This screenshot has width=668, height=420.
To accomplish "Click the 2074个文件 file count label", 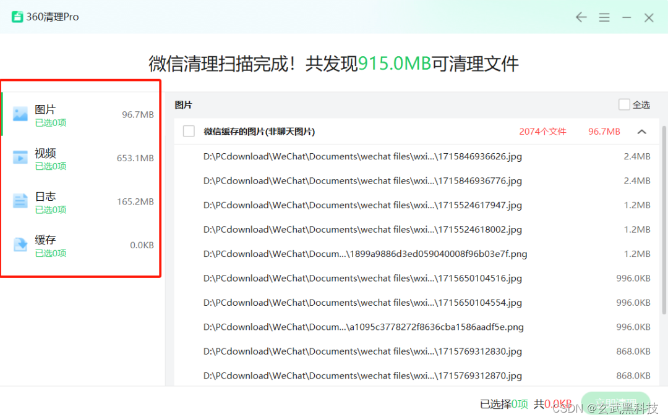I will pyautogui.click(x=542, y=132).
